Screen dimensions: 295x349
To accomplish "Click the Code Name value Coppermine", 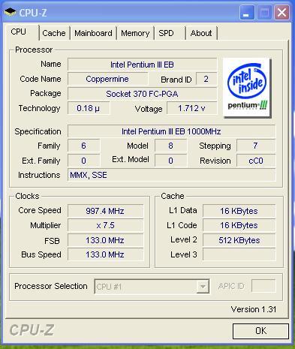I will pos(107,79).
